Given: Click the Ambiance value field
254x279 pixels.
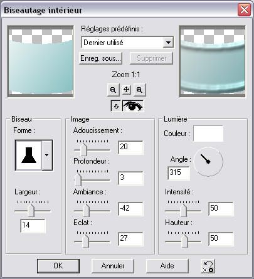Looking at the screenshot, I should click(130, 209).
